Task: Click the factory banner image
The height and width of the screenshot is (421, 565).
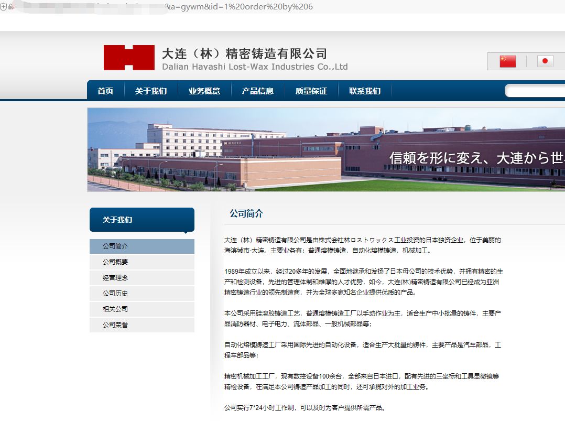Action: 326,149
